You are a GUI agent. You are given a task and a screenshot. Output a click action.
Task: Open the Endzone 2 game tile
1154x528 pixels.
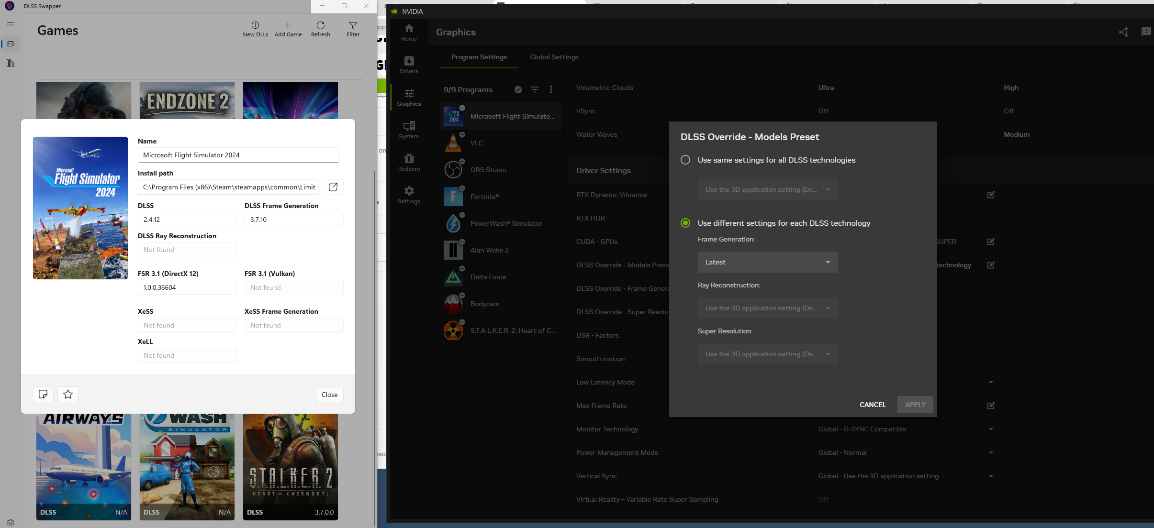[187, 100]
